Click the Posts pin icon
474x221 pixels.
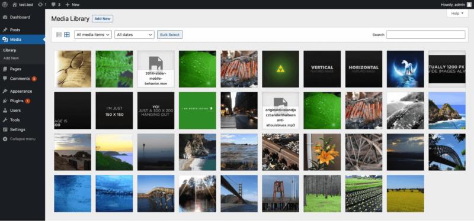5,30
